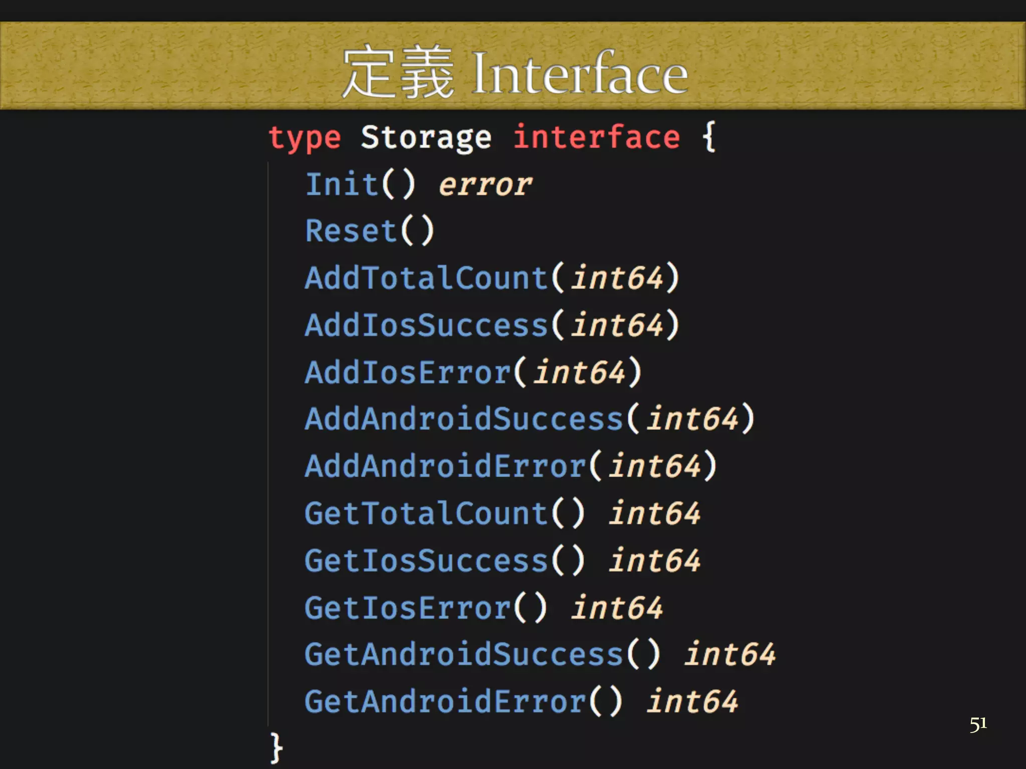The image size is (1026, 769).
Task: Select the "Storage" type name
Action: tap(426, 138)
